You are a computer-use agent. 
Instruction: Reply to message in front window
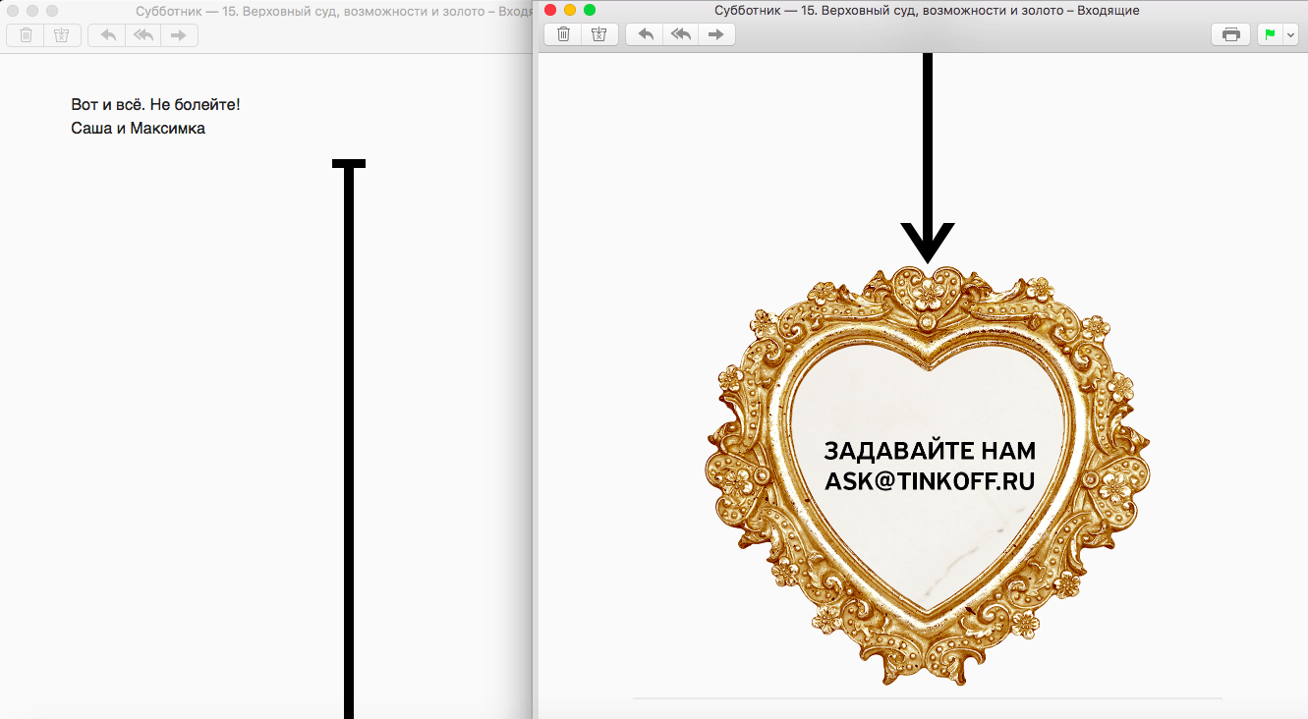(x=645, y=34)
